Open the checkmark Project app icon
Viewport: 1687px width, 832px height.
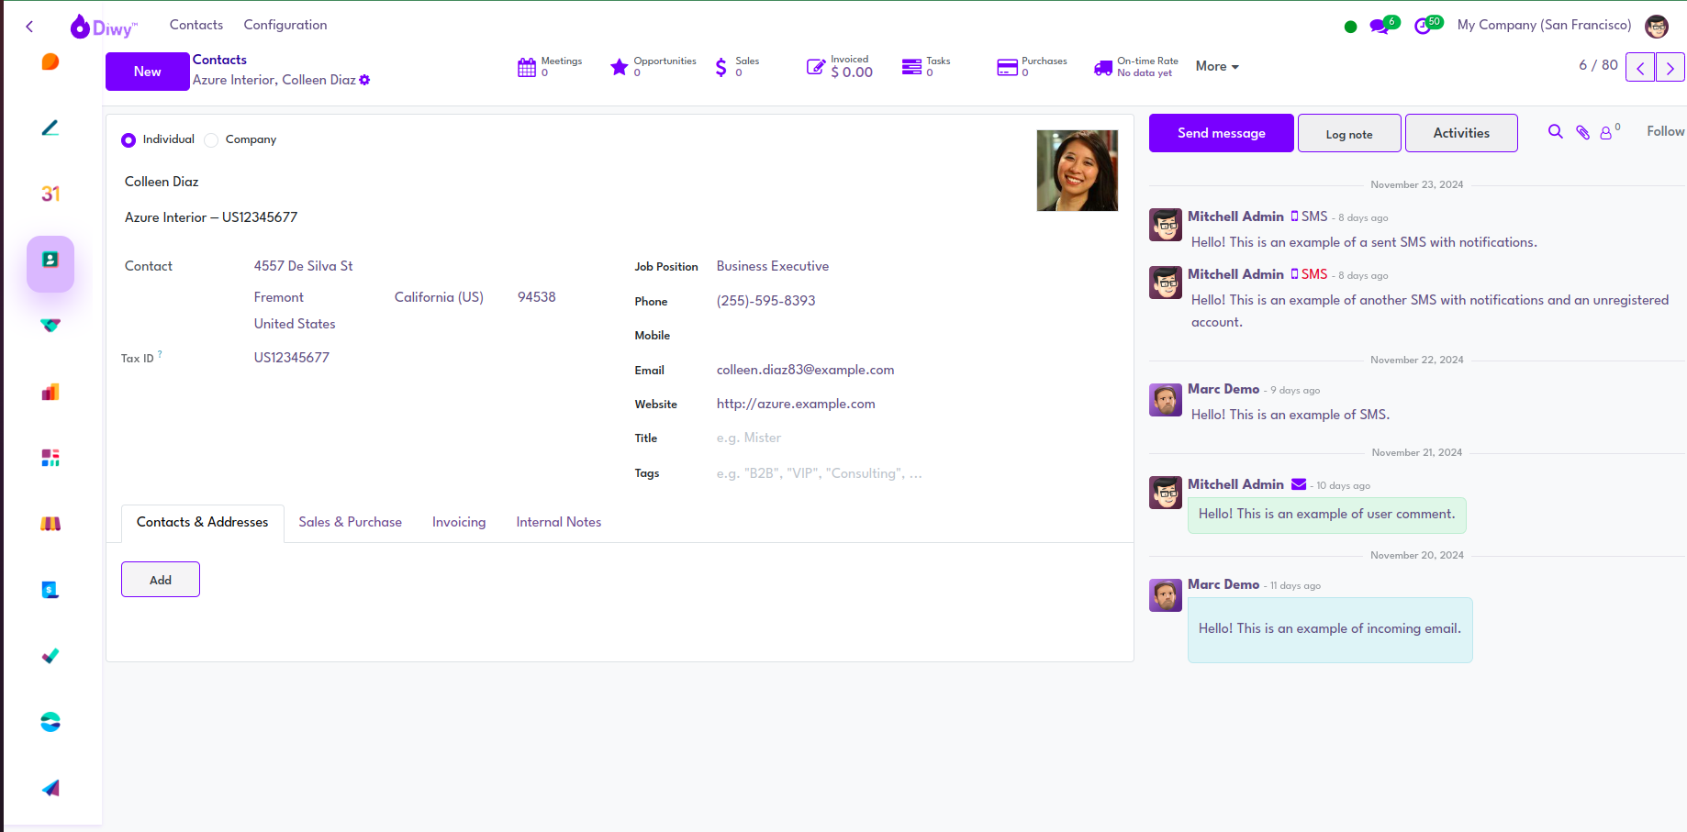point(50,656)
